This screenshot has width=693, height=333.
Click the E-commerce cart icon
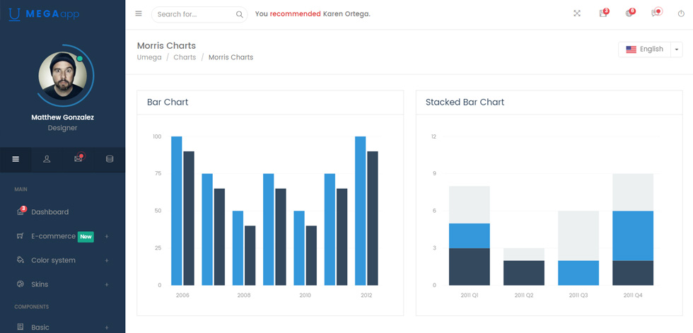[20, 236]
